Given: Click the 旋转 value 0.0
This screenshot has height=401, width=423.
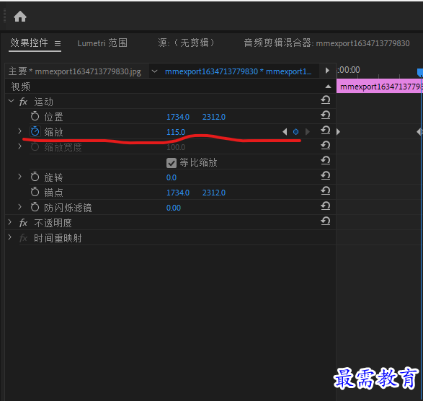Looking at the screenshot, I should [172, 177].
